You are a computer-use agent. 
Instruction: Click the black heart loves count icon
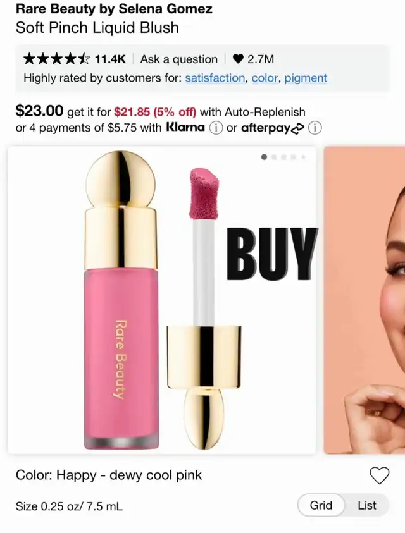(238, 59)
